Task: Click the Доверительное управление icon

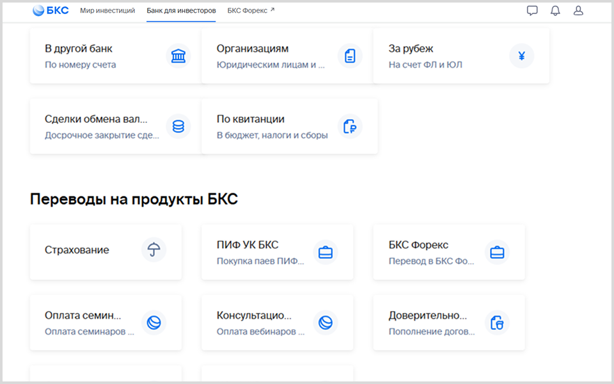Action: [497, 323]
